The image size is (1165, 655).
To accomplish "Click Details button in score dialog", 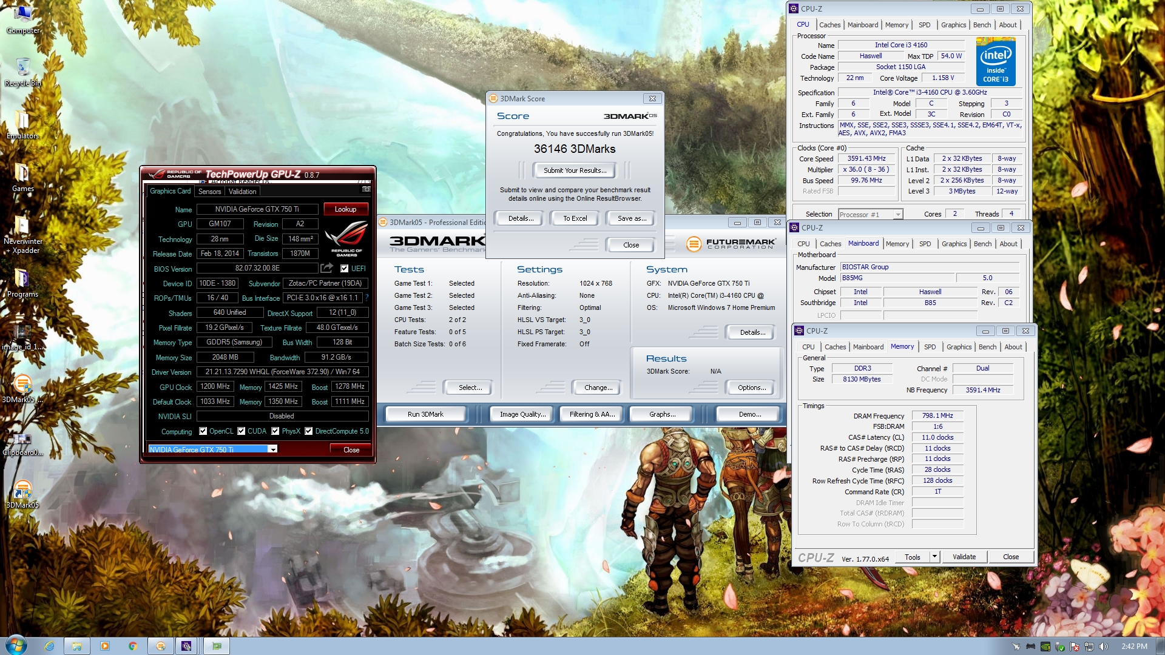I will point(521,218).
